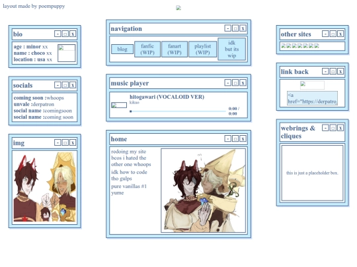Click the 'coming soon :whoops' line
Screen dimensions: 357x267
39,98
